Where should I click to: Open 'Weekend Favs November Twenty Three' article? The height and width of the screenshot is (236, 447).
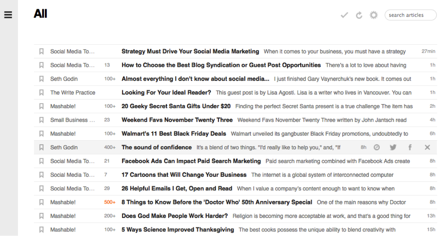(177, 120)
